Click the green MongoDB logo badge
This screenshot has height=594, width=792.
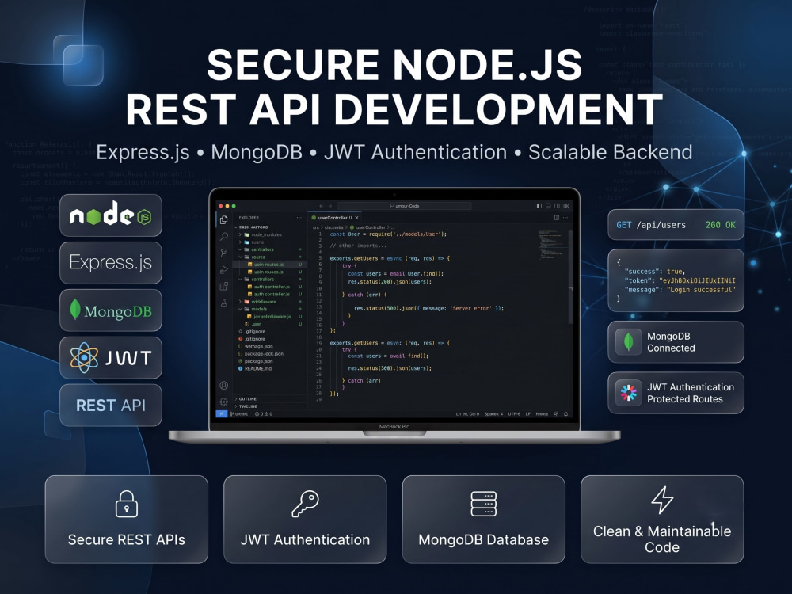111,310
